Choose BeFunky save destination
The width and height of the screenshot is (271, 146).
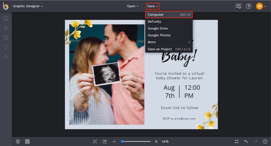(x=169, y=22)
